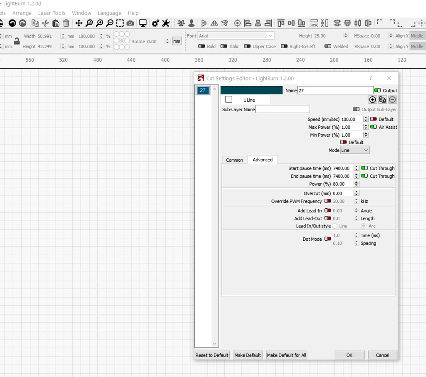Click Reset to Default
Viewport: 426px width, 377px height.
211,355
